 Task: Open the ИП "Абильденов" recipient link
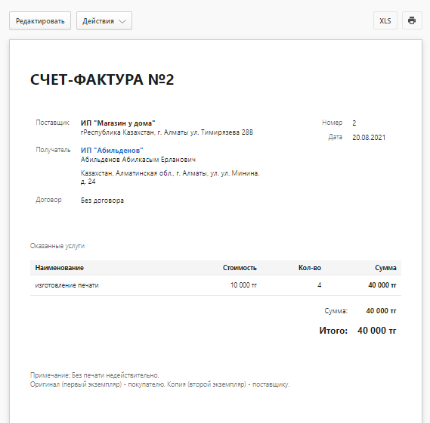pyautogui.click(x=112, y=151)
